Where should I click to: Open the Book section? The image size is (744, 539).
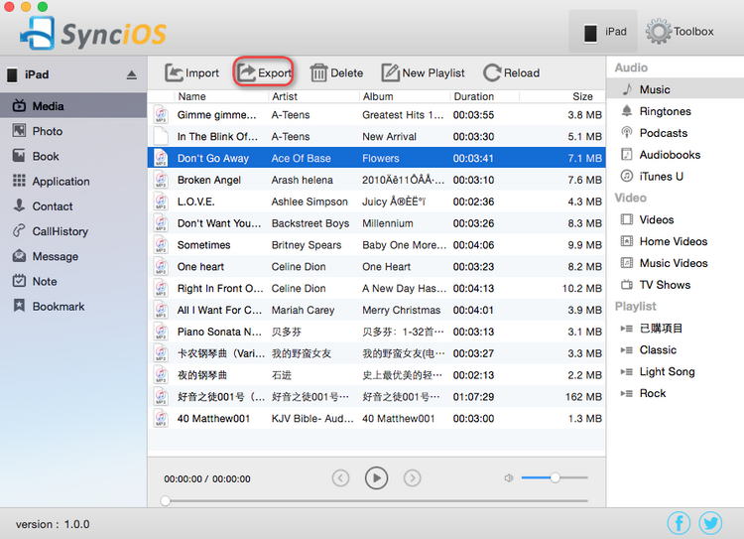[73, 156]
